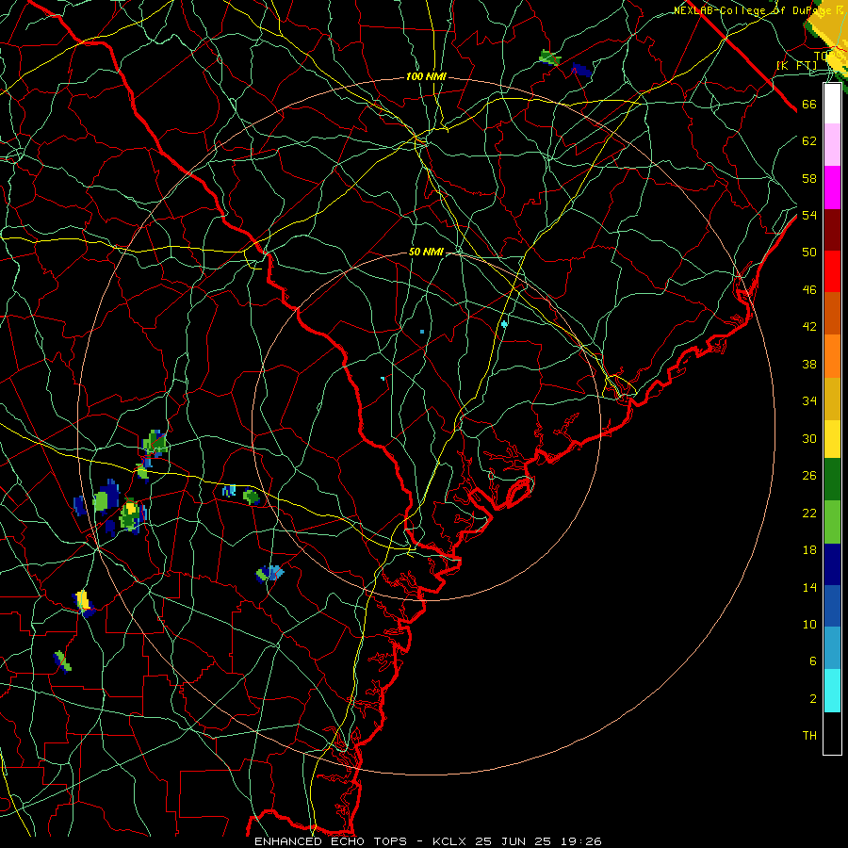The width and height of the screenshot is (848, 848).
Task: Click the "NEXLAB-College of DuPage" credit text
Action: [753, 10]
